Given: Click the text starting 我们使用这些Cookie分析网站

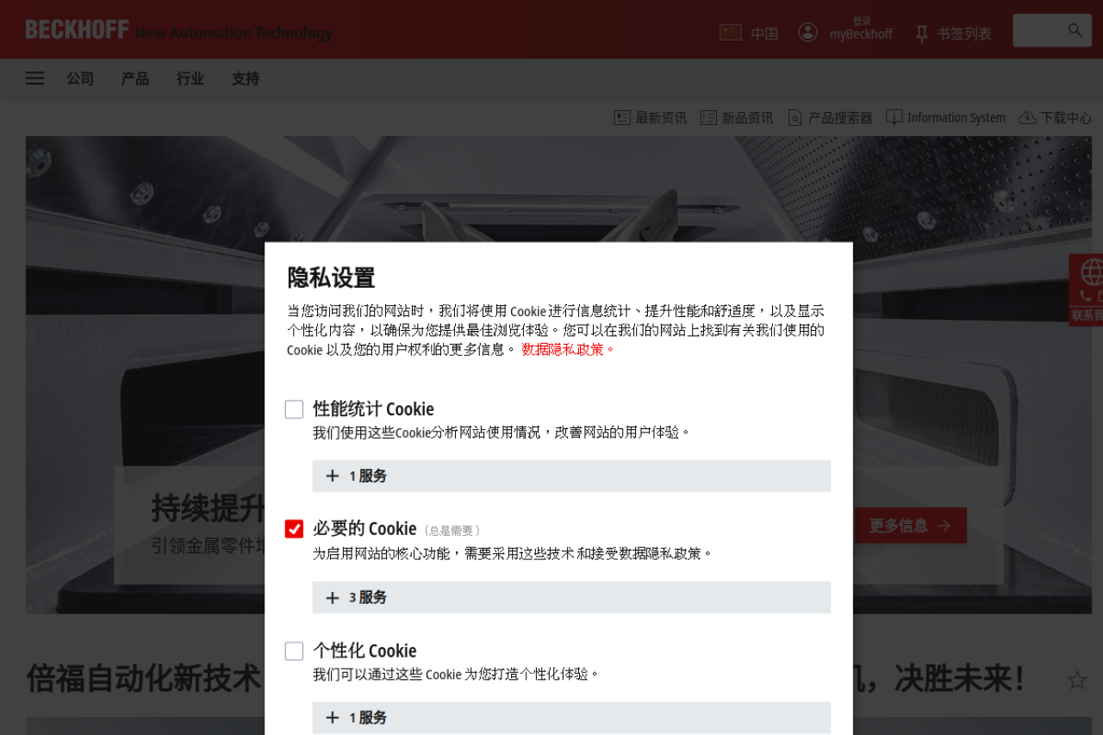Looking at the screenshot, I should (502, 432).
